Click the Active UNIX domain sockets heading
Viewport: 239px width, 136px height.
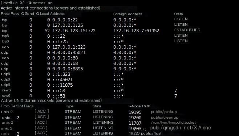point(51,100)
